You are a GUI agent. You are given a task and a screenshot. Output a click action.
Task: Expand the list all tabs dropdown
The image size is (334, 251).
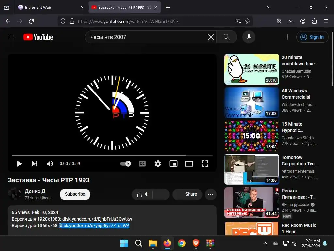coord(269,7)
